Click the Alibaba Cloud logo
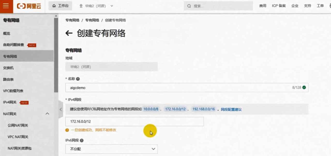Viewport: 331px width, 156px height. point(29,6)
